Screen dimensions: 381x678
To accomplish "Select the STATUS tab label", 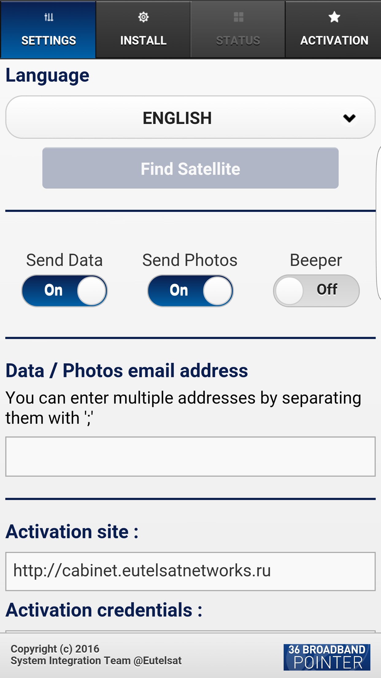I will click(238, 41).
